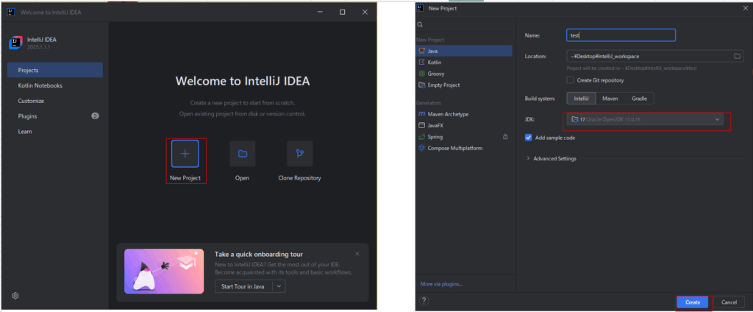Choose Gradle build system
The height and width of the screenshot is (312, 753).
click(x=639, y=99)
